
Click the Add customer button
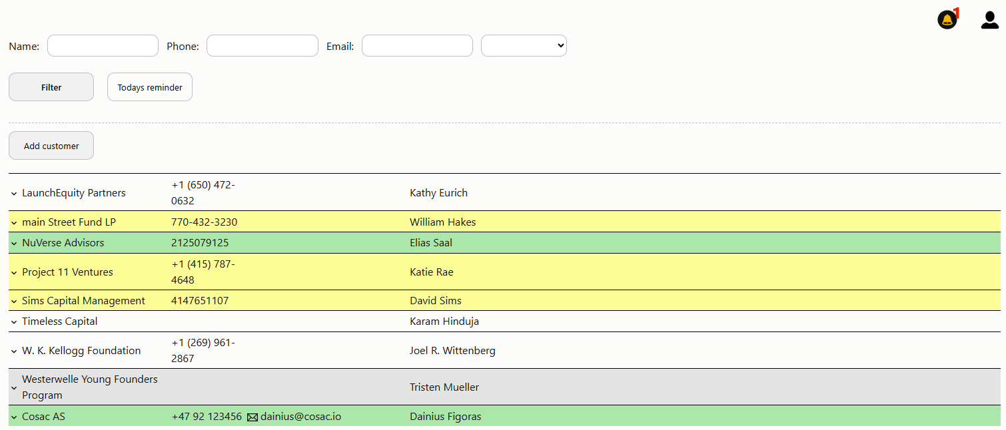51,146
